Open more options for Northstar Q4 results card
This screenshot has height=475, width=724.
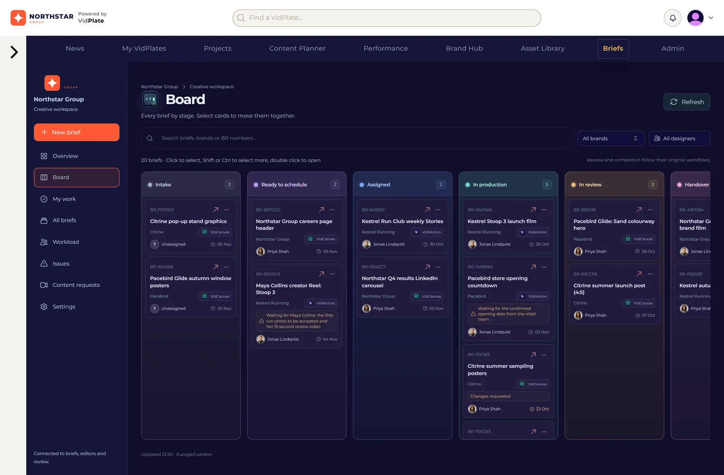(438, 267)
